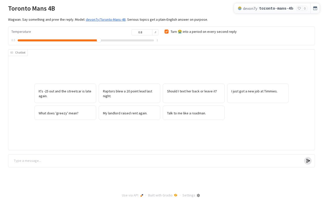323x202 pixels.
Task: Click the 'Chatbot' panel label
Action: pyautogui.click(x=18, y=53)
